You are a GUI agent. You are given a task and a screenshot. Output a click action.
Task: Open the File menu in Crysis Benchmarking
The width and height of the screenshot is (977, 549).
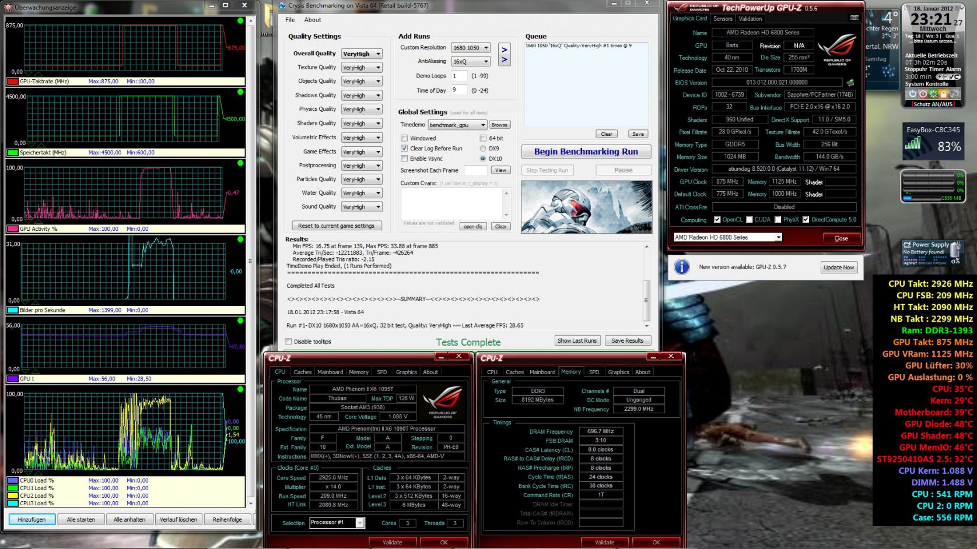tap(290, 20)
